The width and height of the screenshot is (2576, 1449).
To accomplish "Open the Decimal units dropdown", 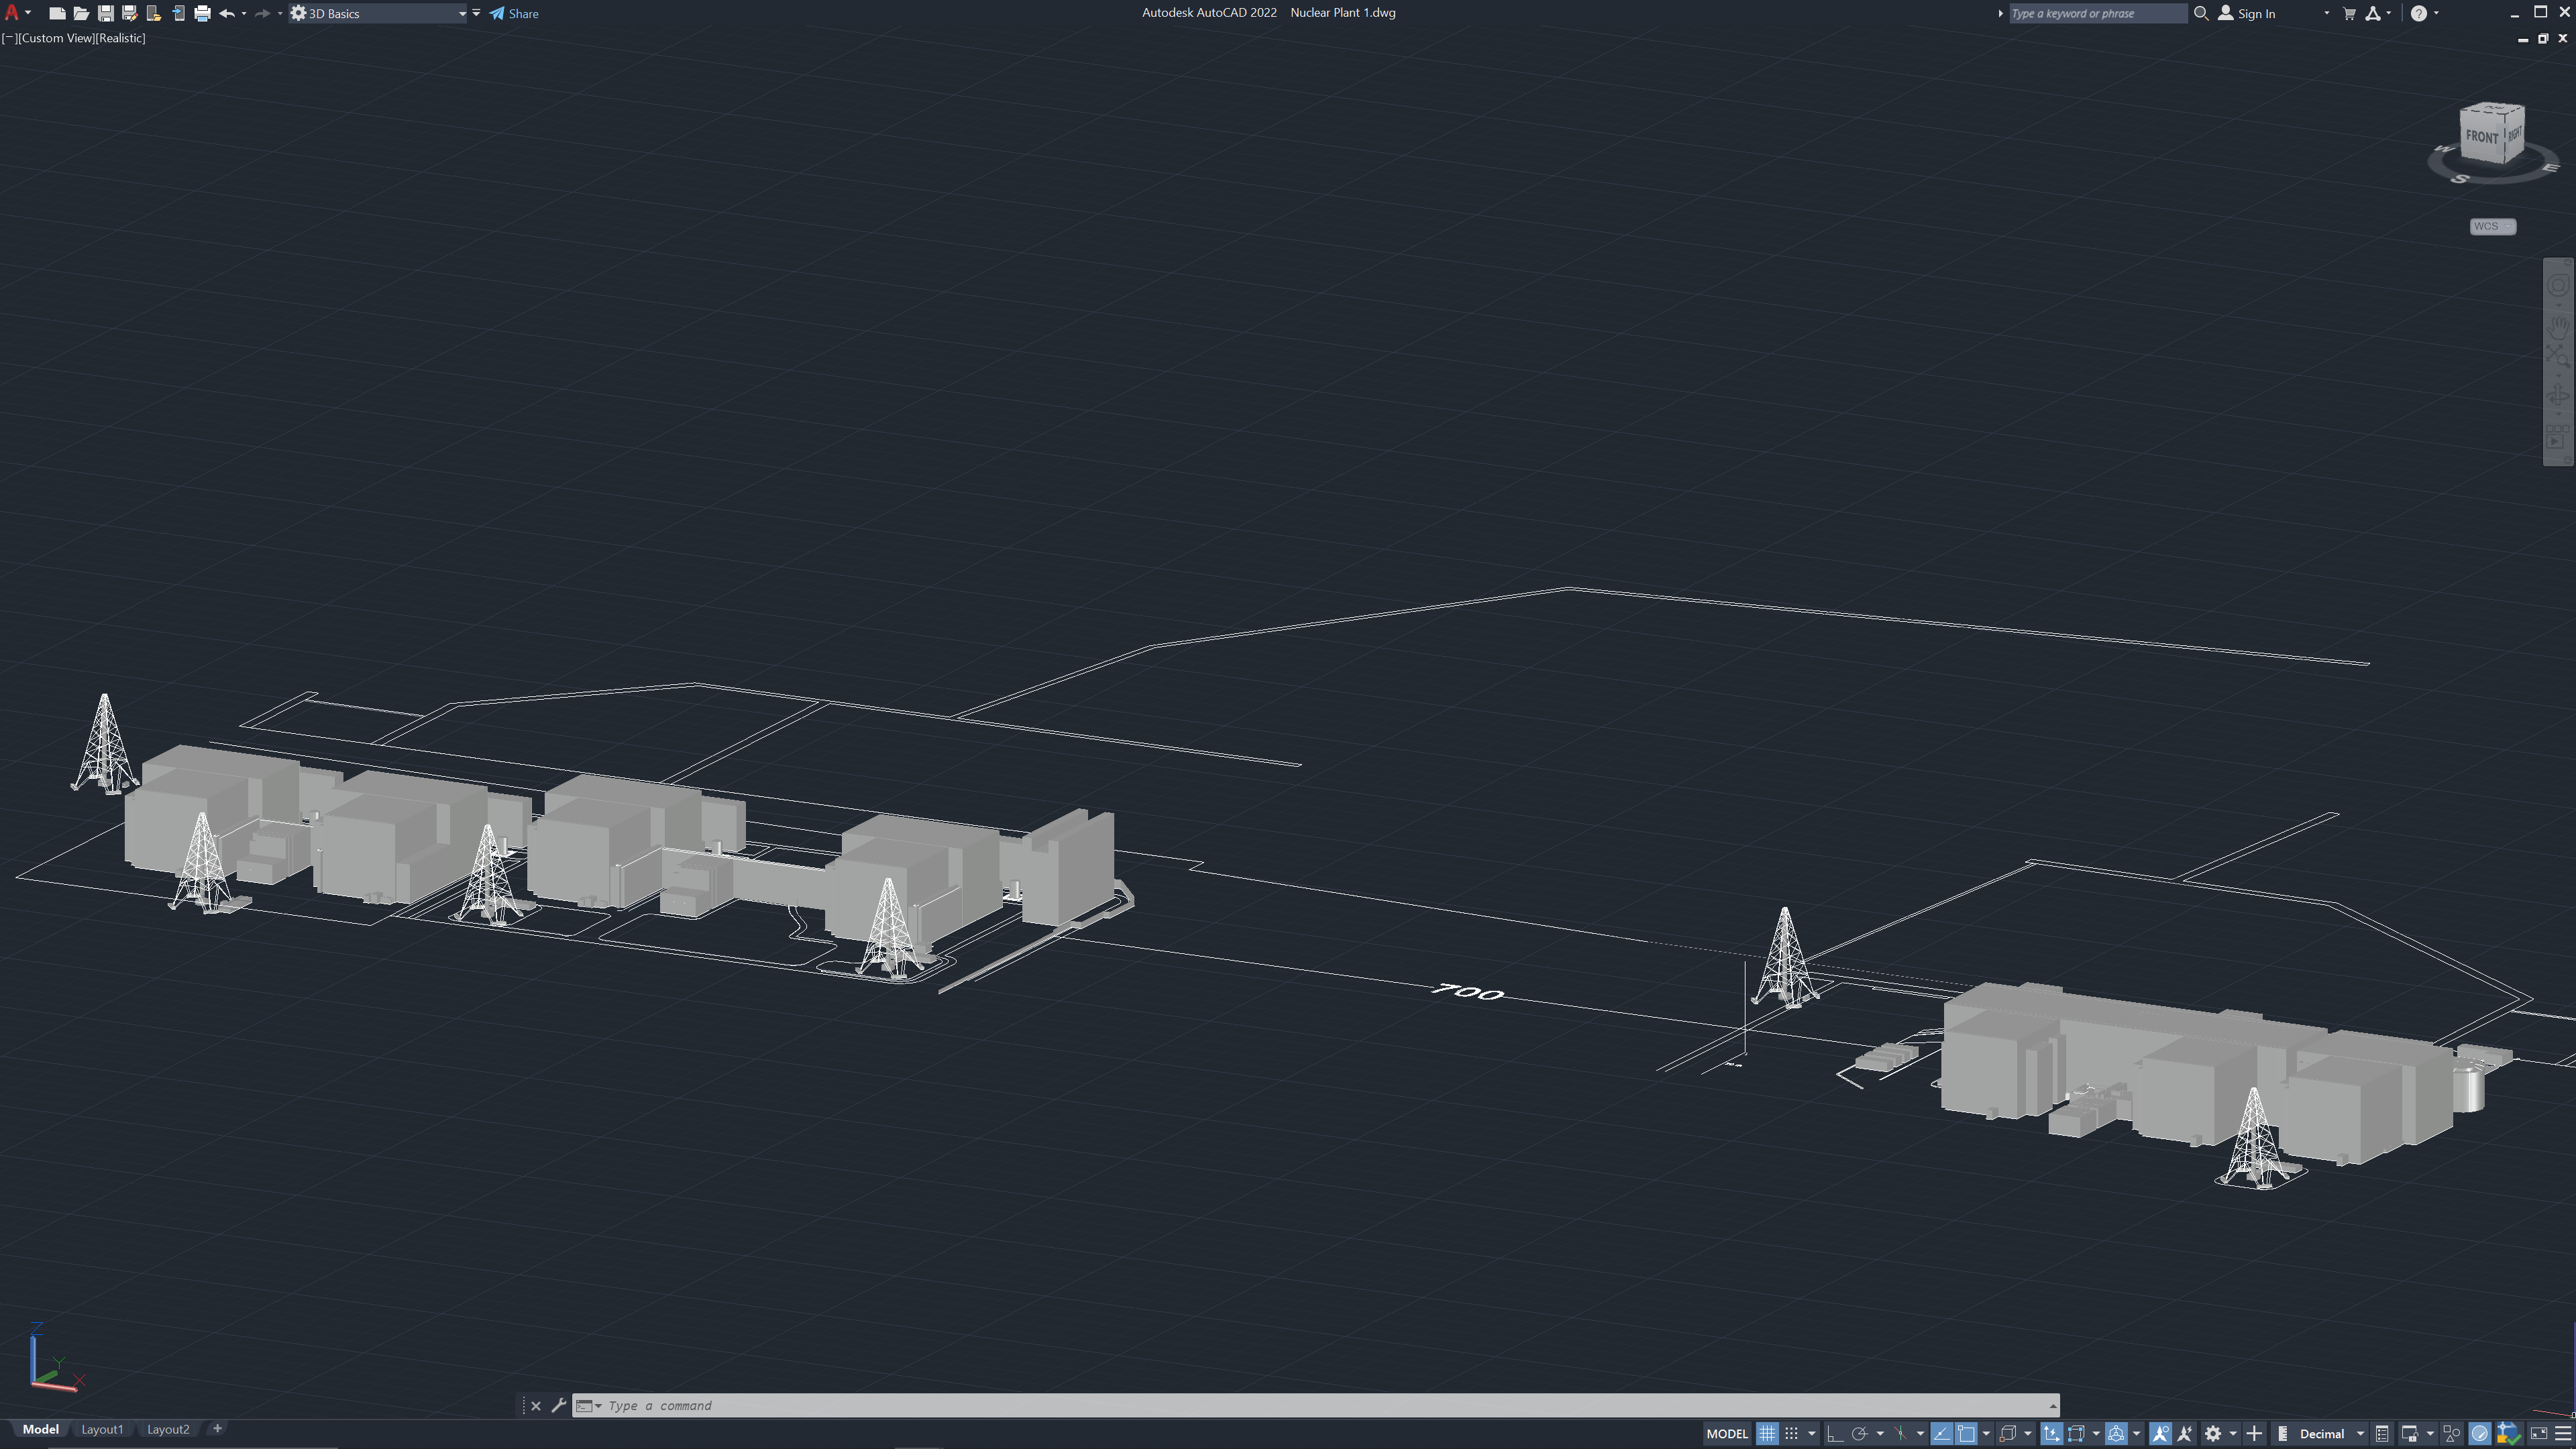I will (x=2330, y=1433).
